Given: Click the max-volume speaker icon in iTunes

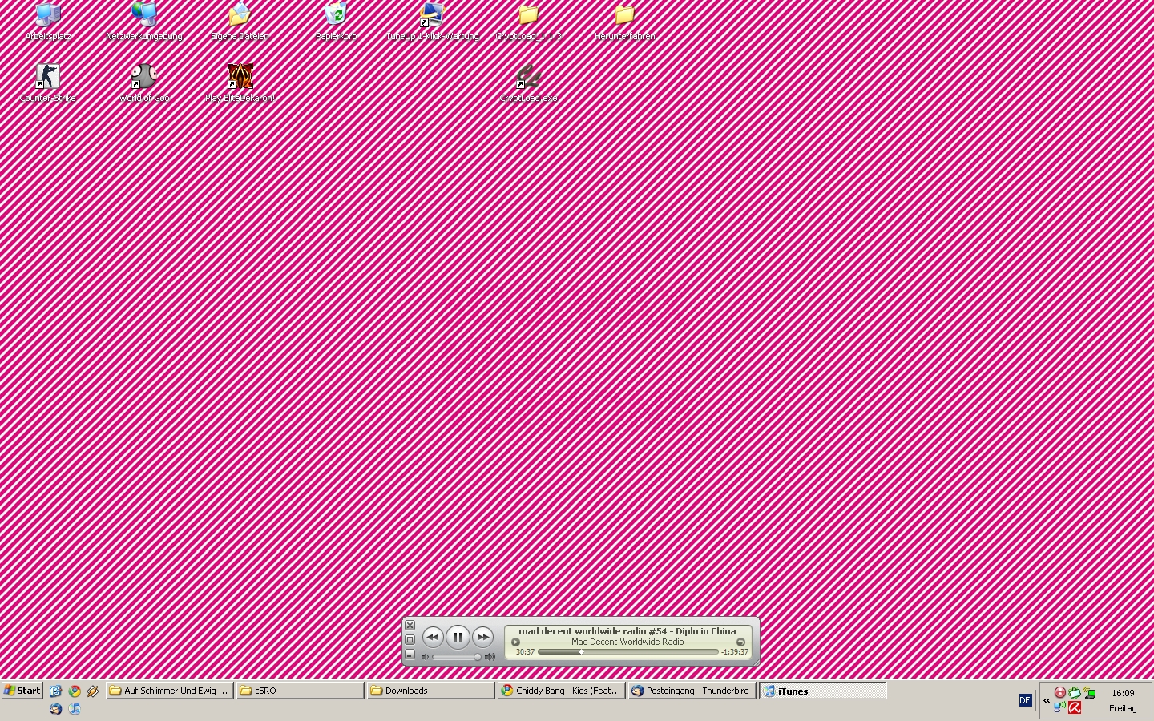Looking at the screenshot, I should click(x=490, y=657).
